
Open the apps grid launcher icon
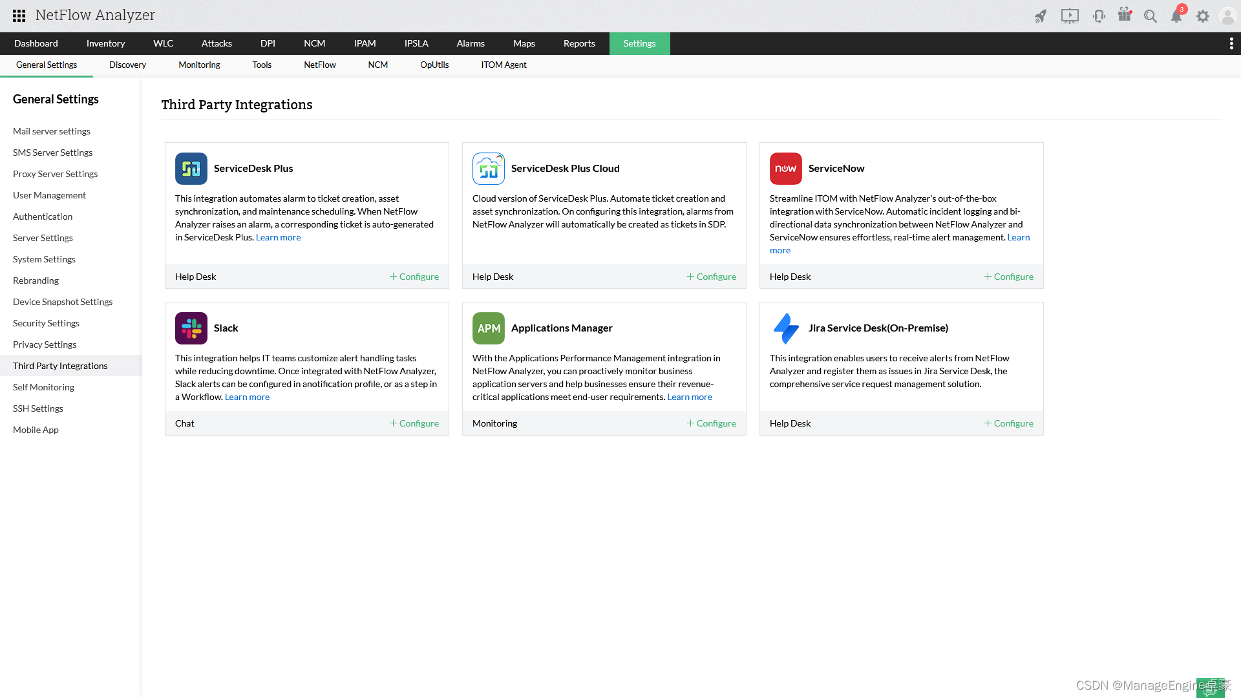pos(19,16)
